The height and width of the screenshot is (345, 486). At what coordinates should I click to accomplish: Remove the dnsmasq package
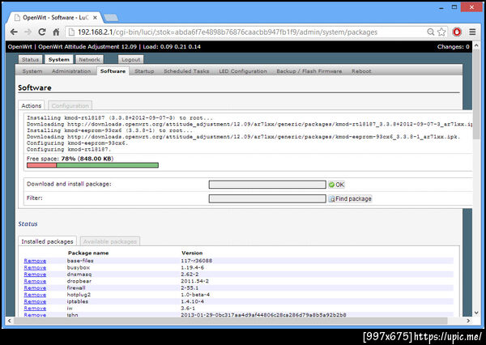[x=35, y=275]
